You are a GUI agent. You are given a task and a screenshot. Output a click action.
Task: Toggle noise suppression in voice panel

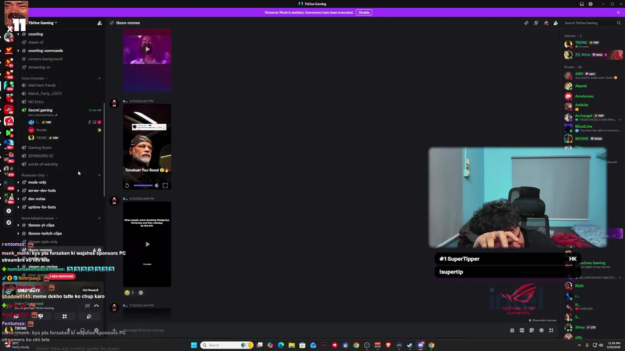click(x=87, y=306)
